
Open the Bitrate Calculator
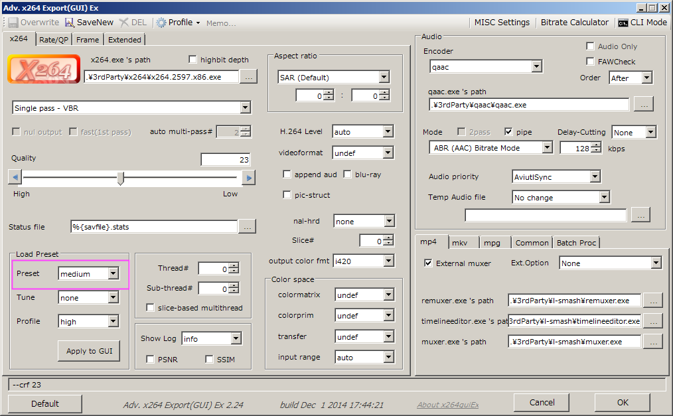pos(574,23)
